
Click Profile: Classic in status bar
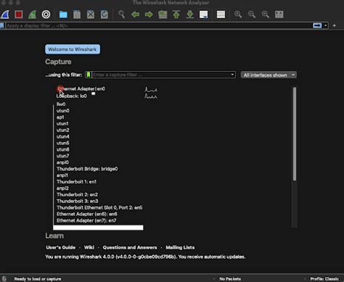(x=324, y=279)
